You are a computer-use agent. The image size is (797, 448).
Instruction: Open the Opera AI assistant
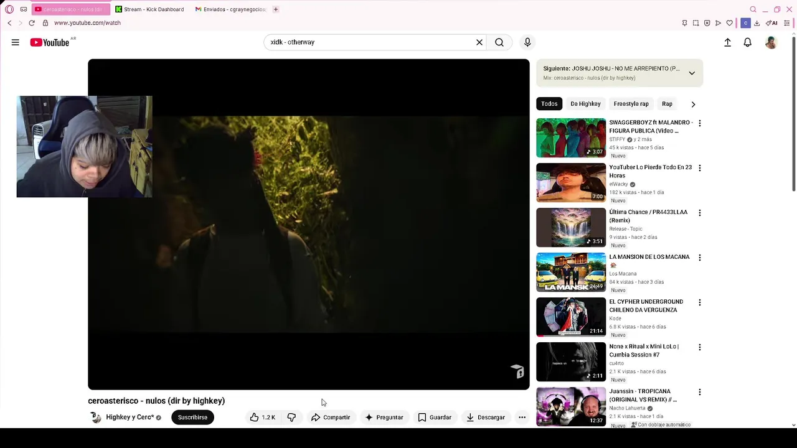pyautogui.click(x=771, y=23)
